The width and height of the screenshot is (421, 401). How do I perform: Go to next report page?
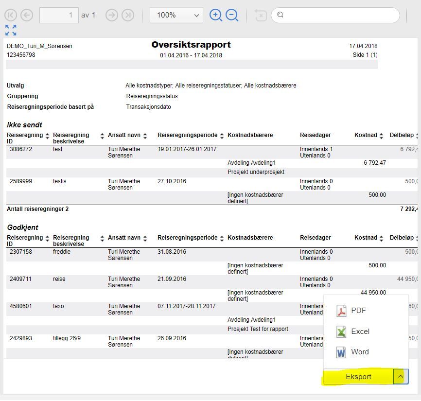112,15
